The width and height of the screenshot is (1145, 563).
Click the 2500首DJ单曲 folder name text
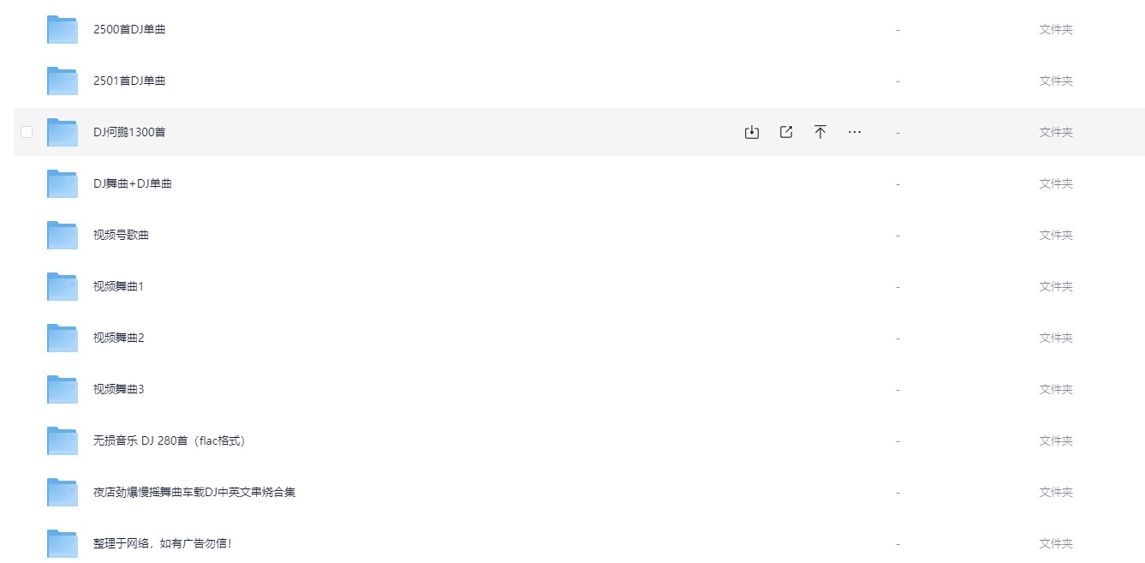pos(129,29)
